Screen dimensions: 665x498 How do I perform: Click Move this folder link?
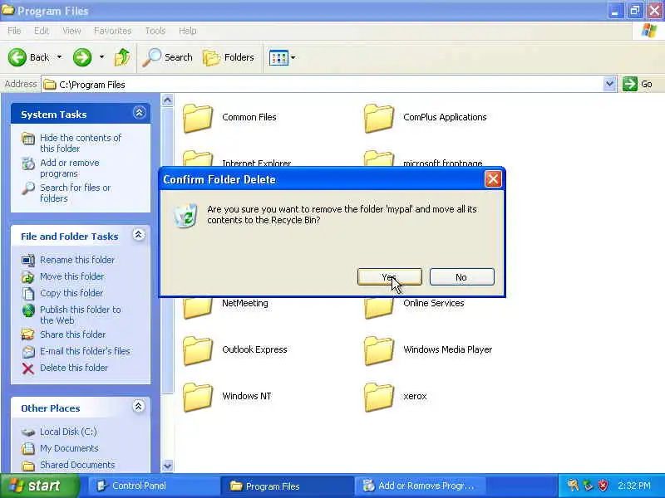pyautogui.click(x=72, y=276)
